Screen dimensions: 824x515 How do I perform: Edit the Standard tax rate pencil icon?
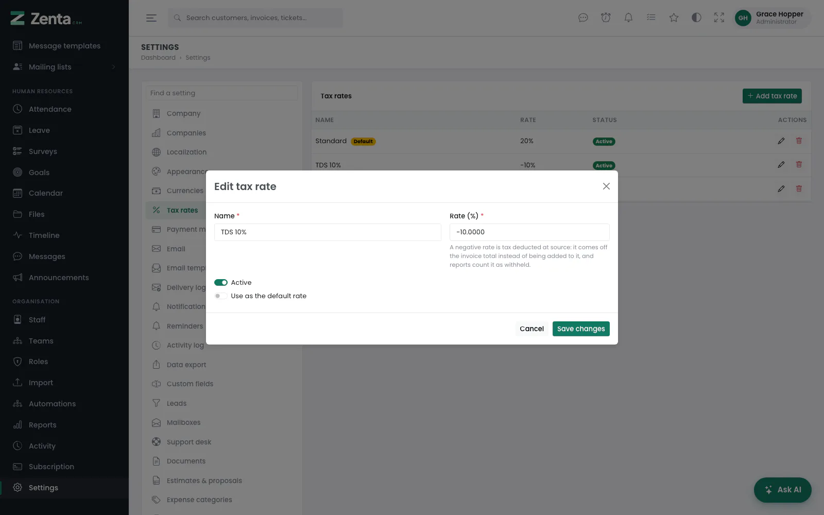click(x=781, y=141)
